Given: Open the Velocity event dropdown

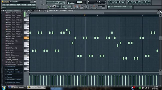Looking at the screenshot, I should (x=71, y=11).
